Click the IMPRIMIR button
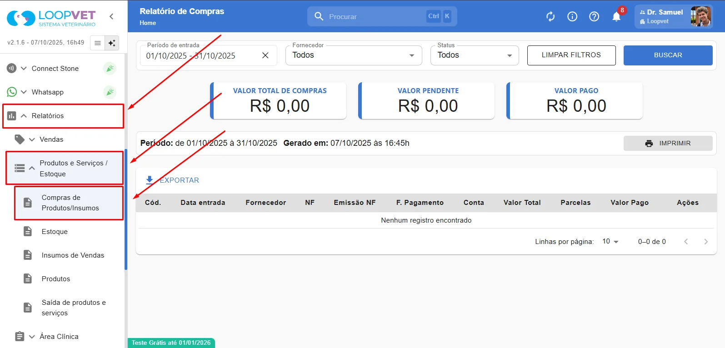This screenshot has height=348, width=725. click(668, 143)
